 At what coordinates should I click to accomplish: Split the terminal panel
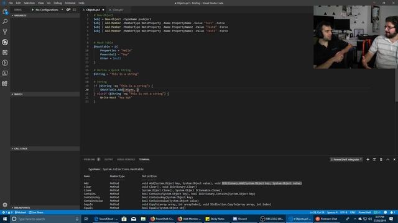coord(374,160)
